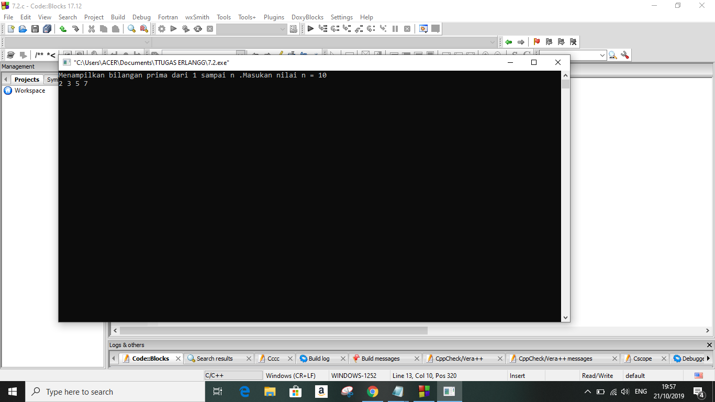Open the Debug menu
Image resolution: width=715 pixels, height=402 pixels.
(x=141, y=17)
